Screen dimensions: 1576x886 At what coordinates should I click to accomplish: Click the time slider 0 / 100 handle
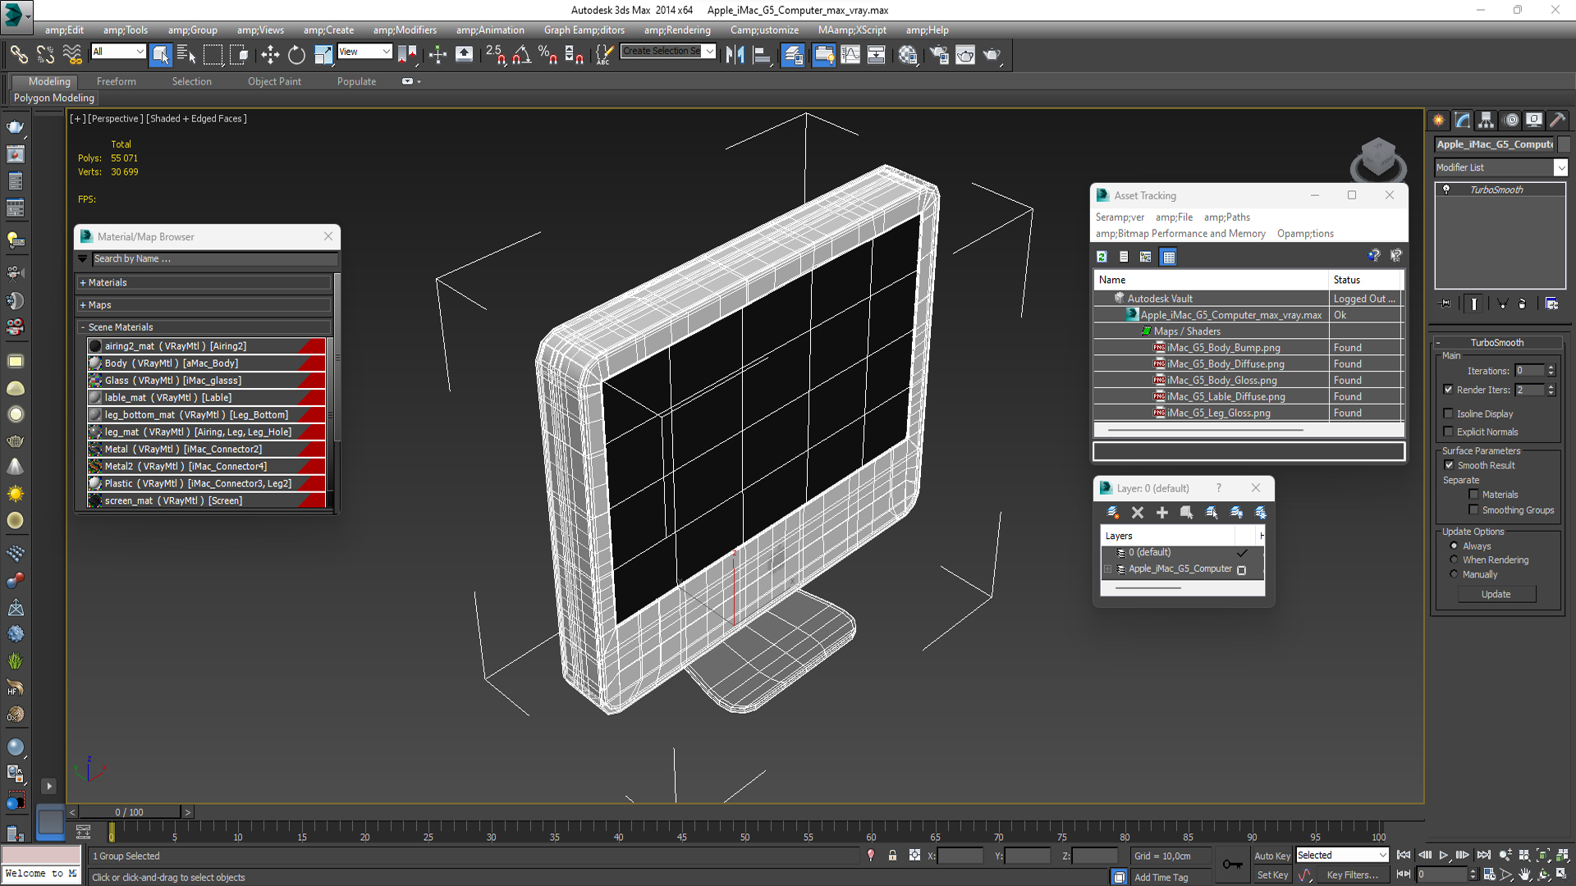130,812
